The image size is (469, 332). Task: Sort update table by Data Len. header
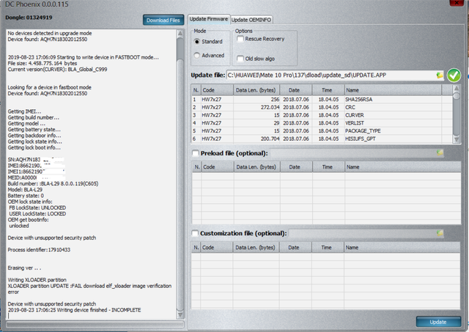click(256, 90)
